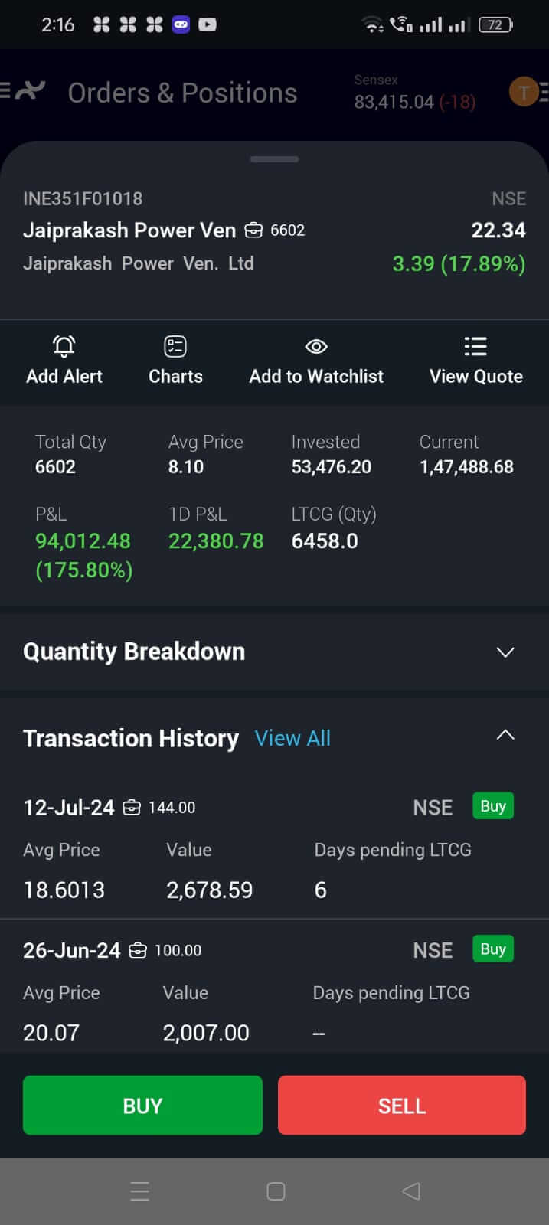Tap the Android home navigation button
The image size is (549, 1225).
tap(276, 1191)
